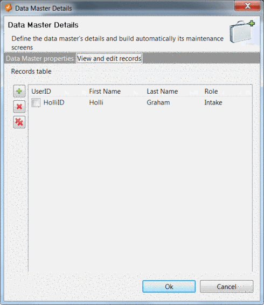This screenshot has width=264, height=305.
Task: Click the Cancel button
Action: click(x=227, y=286)
